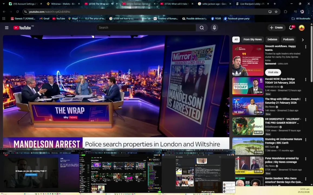View site information for youtube.com
Viewport: 313px width, 195px height.
click(25, 12)
